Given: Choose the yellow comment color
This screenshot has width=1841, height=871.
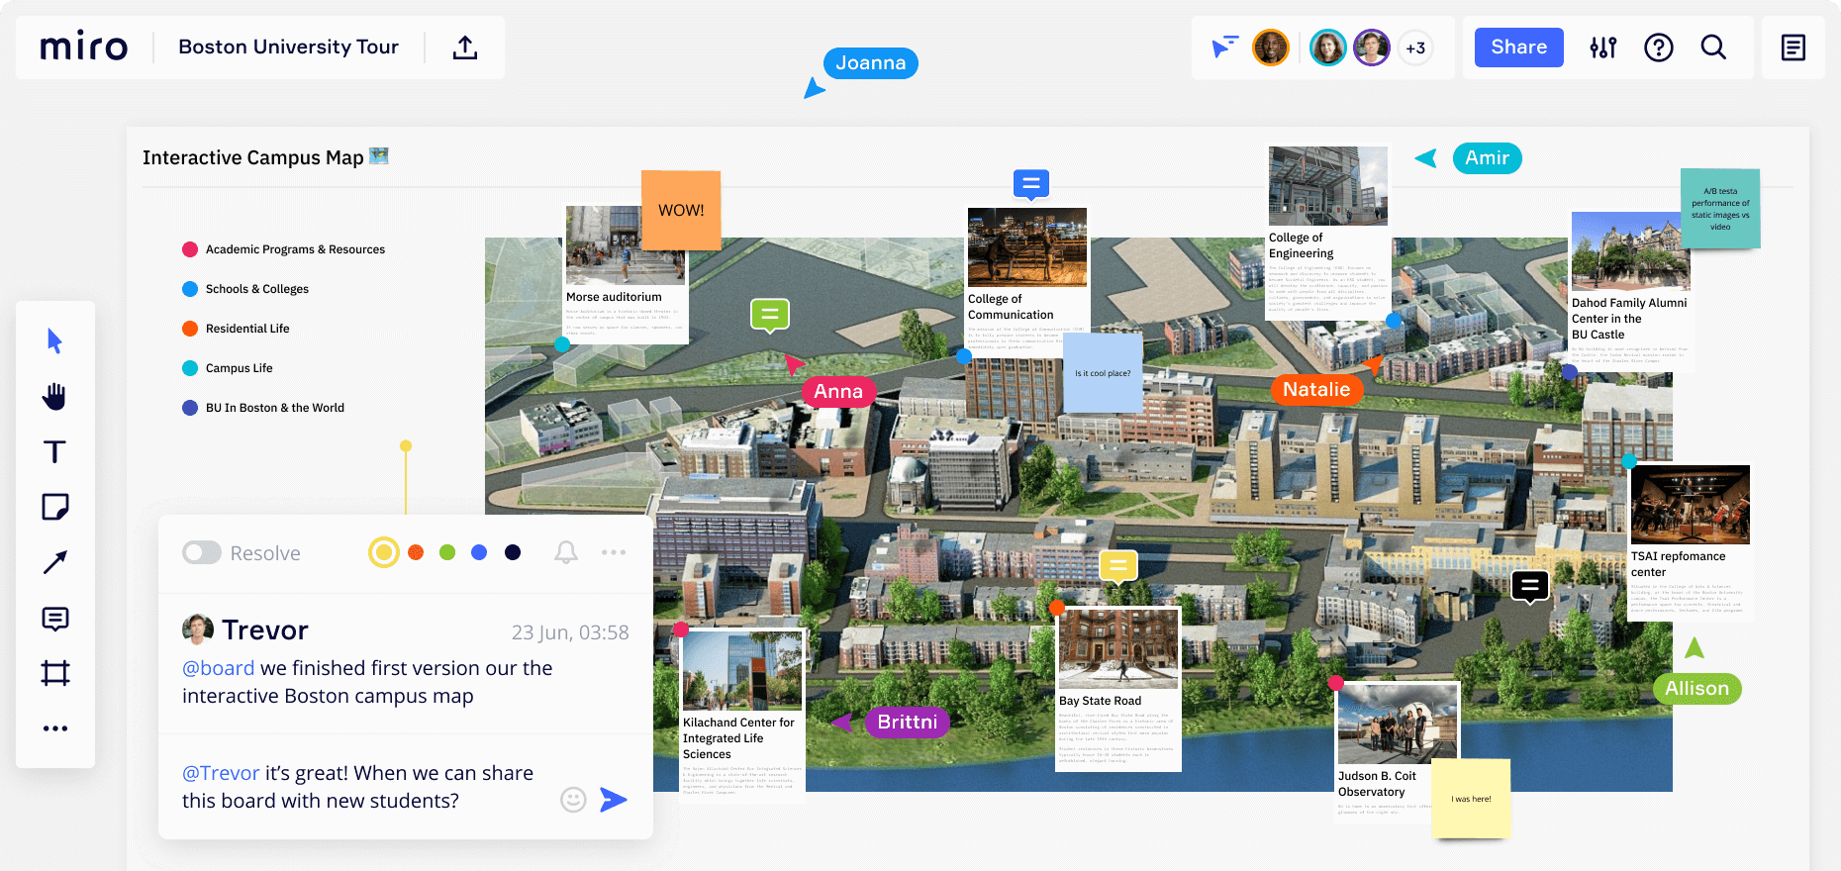Looking at the screenshot, I should (384, 552).
